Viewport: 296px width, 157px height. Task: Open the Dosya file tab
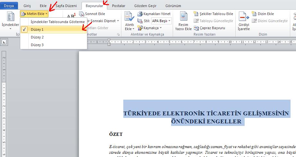9,6
